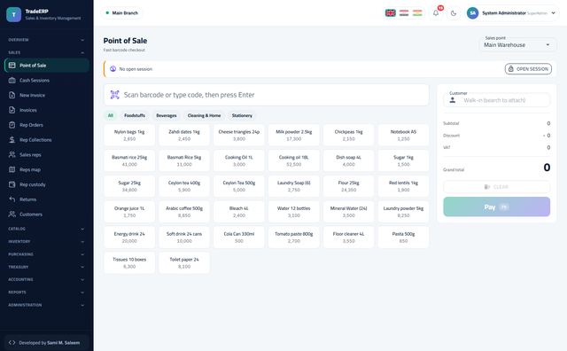Select the third language flag icon

click(417, 13)
